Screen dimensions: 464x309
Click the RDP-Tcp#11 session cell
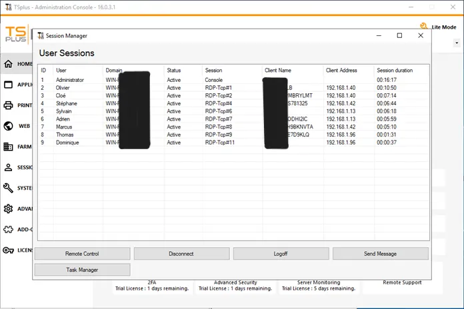[219, 143]
